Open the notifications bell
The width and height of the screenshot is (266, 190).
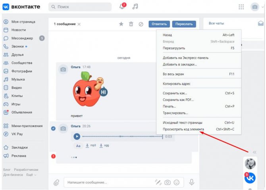[122, 6]
